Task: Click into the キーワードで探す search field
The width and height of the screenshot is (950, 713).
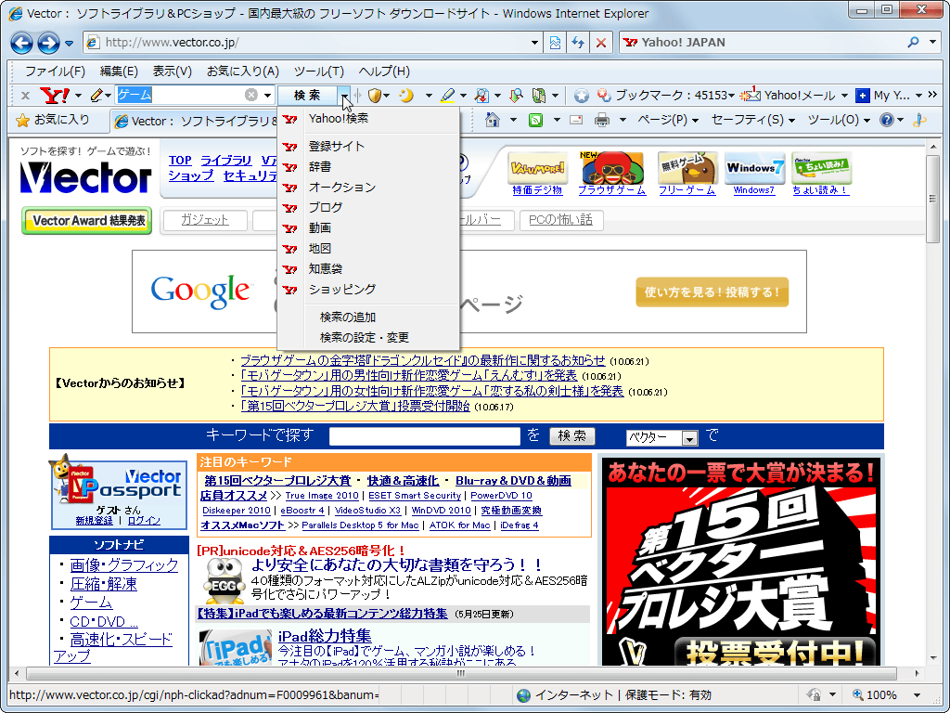Action: point(425,436)
